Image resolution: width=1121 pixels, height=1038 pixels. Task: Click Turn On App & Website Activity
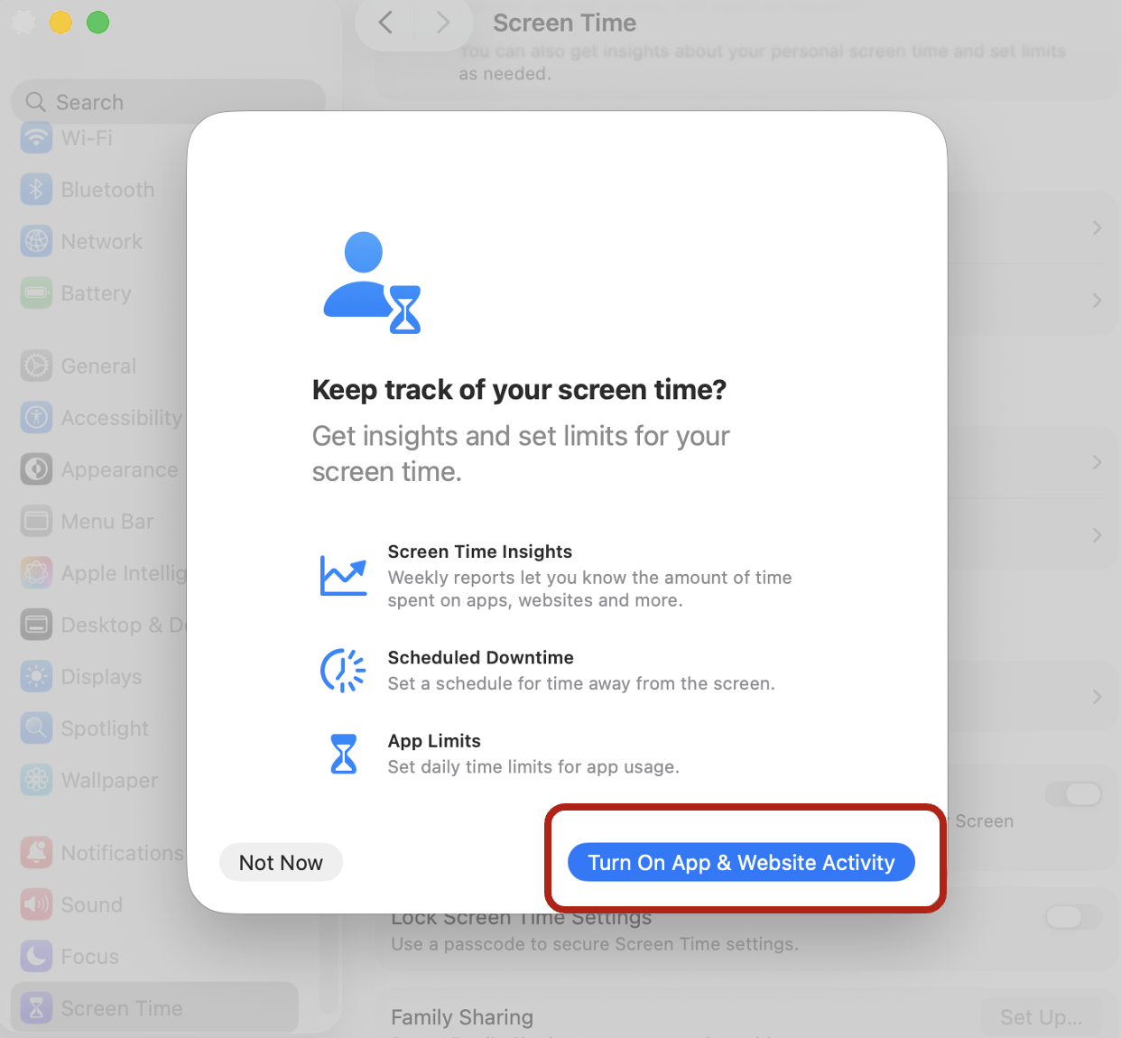click(741, 863)
